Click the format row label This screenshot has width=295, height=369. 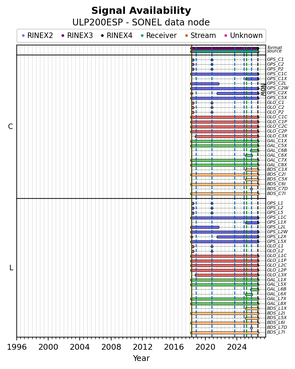click(x=274, y=48)
